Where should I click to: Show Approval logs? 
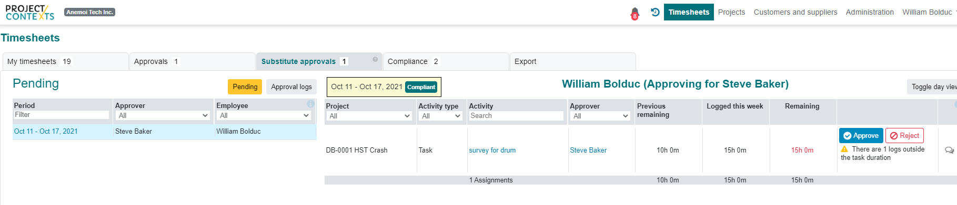click(291, 87)
